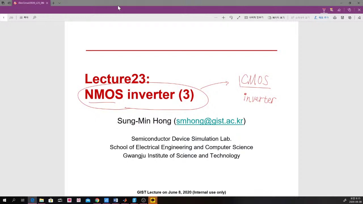363x204 pixels.
Task: Select the eraser tool
Action: (x=339, y=10)
